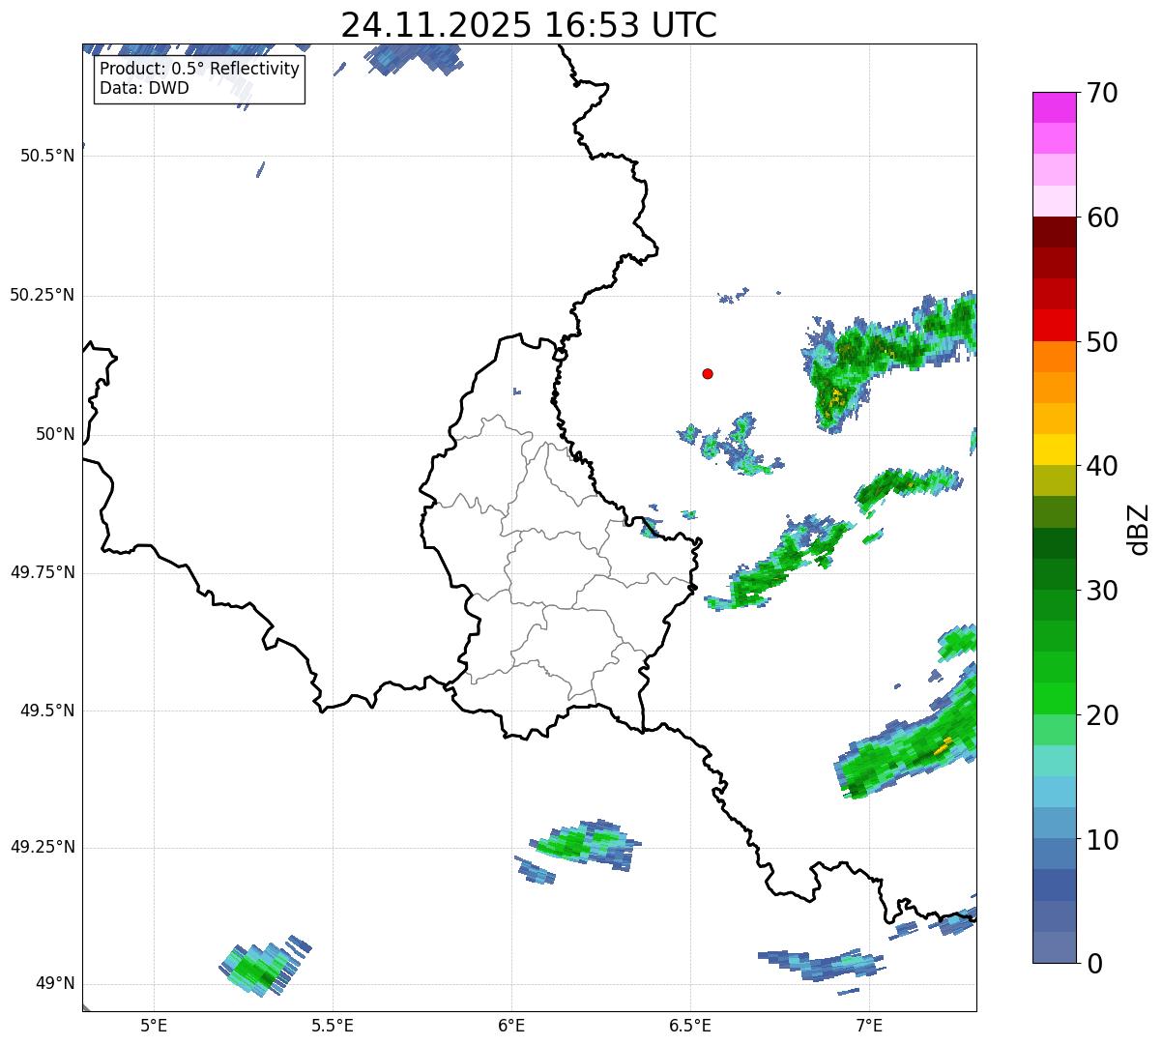Click the colorbar label "0"
This screenshot has width=1162, height=1045.
click(x=1094, y=964)
